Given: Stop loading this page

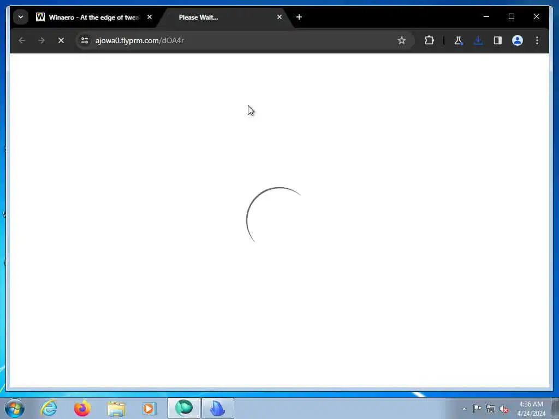Looking at the screenshot, I should pyautogui.click(x=61, y=40).
